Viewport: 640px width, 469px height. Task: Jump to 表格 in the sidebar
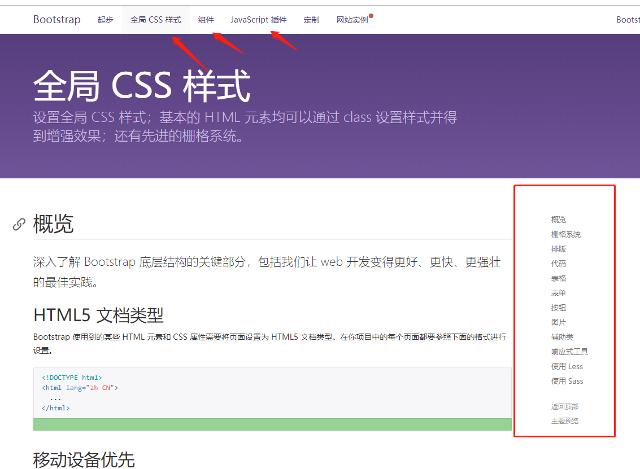(x=558, y=278)
